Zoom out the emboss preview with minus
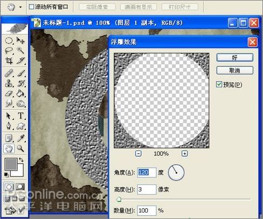Image resolution: width=263 pixels, height=219 pixels. (x=139, y=154)
